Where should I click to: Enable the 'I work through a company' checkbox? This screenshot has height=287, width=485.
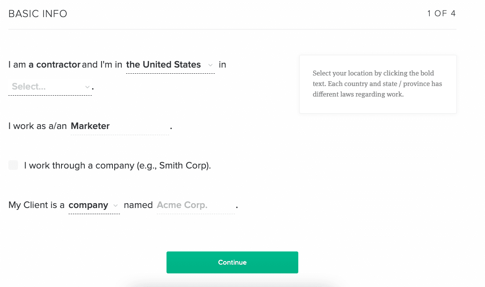(x=13, y=165)
